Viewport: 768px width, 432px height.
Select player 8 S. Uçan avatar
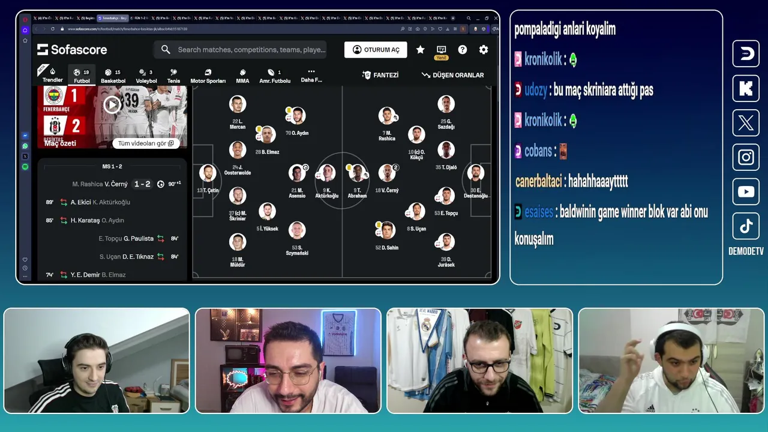(x=416, y=211)
